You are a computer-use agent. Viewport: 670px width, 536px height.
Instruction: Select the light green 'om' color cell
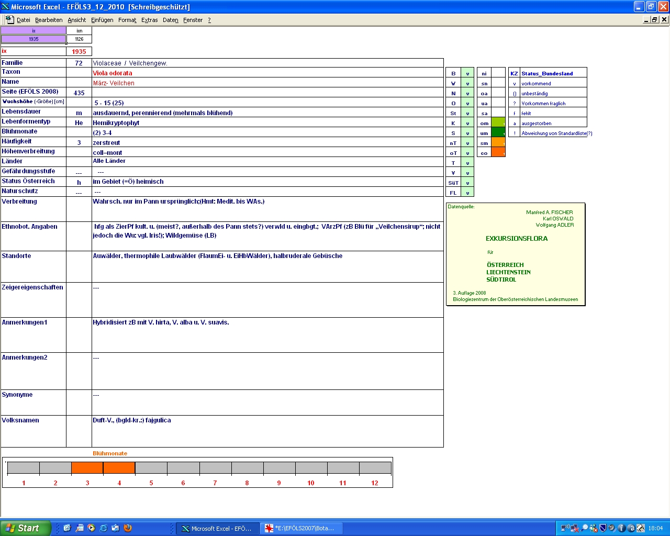tap(498, 123)
